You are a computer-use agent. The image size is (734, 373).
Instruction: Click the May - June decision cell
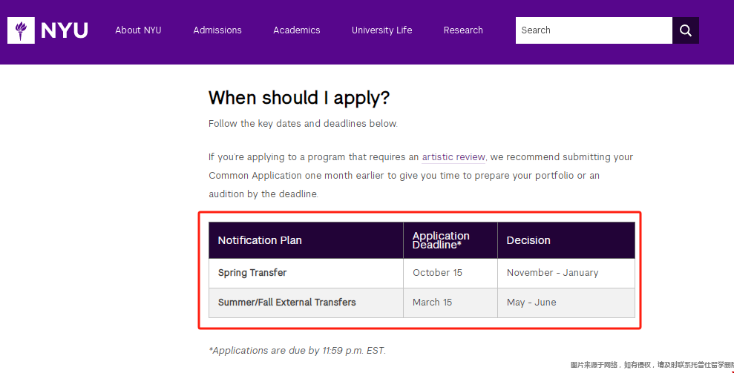point(531,303)
